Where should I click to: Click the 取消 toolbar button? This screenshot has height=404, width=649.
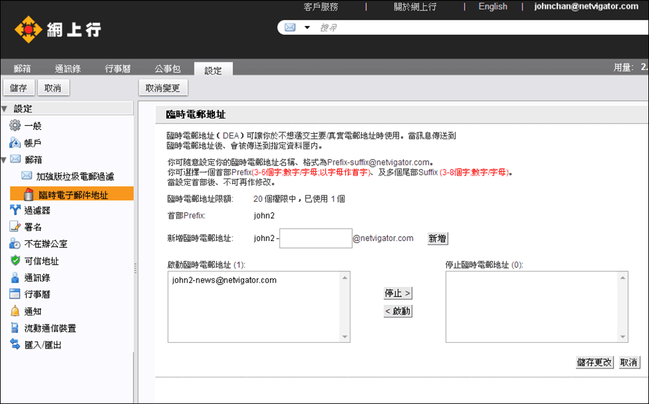click(x=53, y=88)
